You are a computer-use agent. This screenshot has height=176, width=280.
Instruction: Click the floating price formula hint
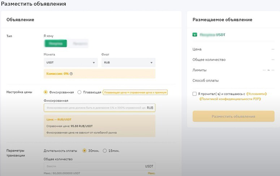click(135, 93)
